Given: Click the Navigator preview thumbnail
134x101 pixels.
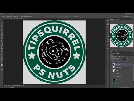Looking at the screenshot, I should 122,35.
